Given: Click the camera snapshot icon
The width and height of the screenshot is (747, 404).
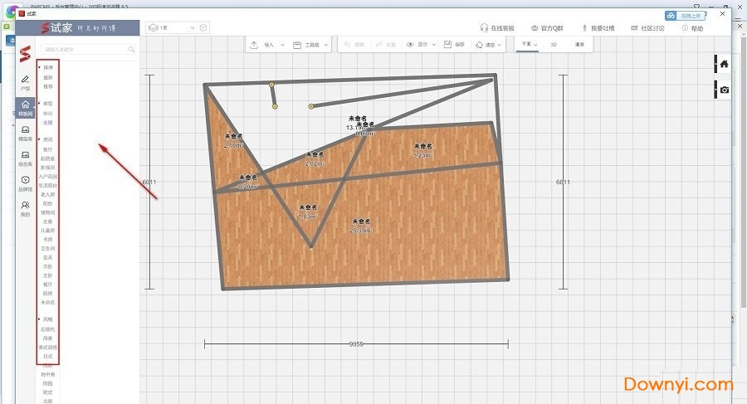Looking at the screenshot, I should [x=724, y=90].
